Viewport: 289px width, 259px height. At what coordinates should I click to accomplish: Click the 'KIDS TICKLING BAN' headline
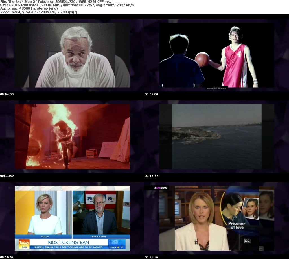click(68, 242)
